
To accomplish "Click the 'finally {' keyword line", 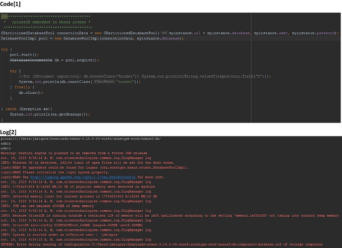I will [x=22, y=87].
